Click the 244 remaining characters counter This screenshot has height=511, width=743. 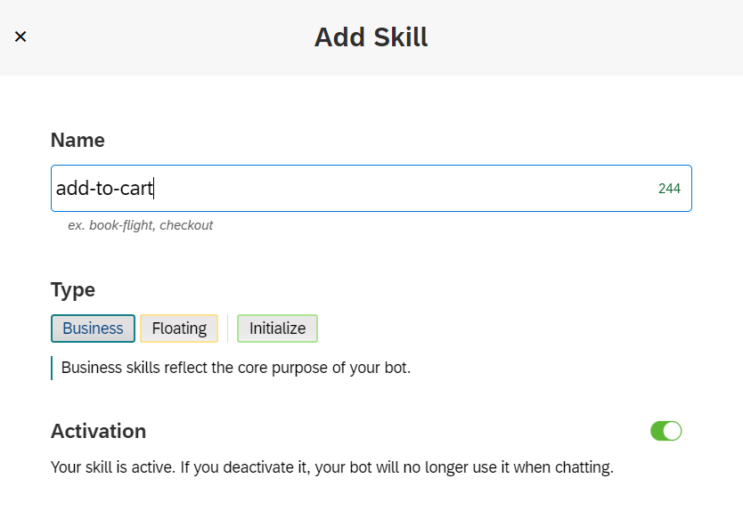pos(669,189)
